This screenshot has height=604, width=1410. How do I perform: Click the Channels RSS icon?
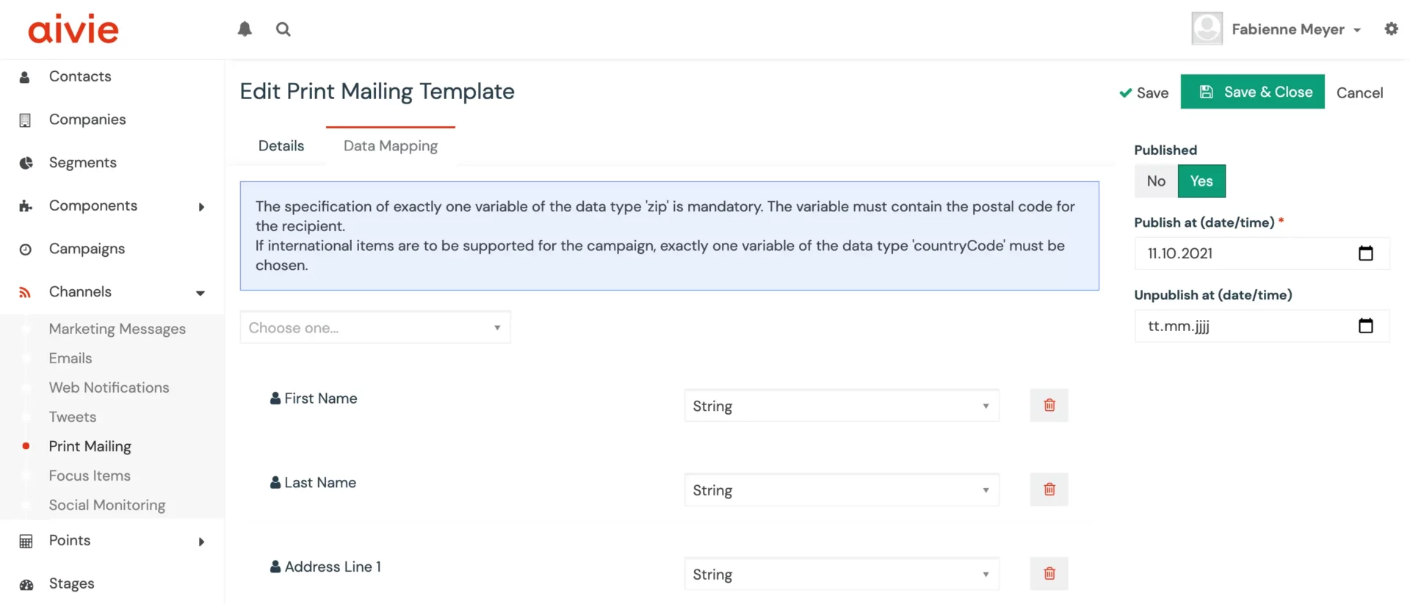[x=25, y=292]
